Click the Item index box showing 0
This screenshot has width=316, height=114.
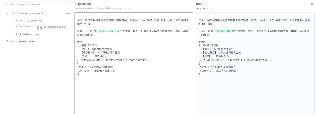(204, 9)
